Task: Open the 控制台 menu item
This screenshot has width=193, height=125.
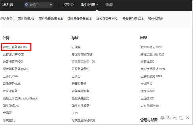Action: 68,5
